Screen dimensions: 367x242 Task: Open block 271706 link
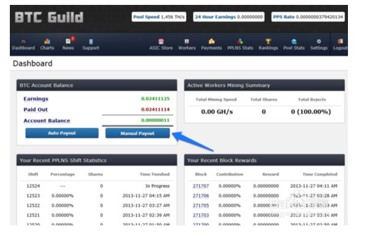coord(201,196)
